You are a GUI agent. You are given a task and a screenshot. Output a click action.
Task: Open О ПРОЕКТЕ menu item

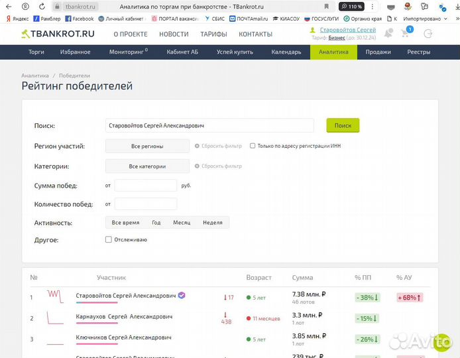[x=131, y=34]
